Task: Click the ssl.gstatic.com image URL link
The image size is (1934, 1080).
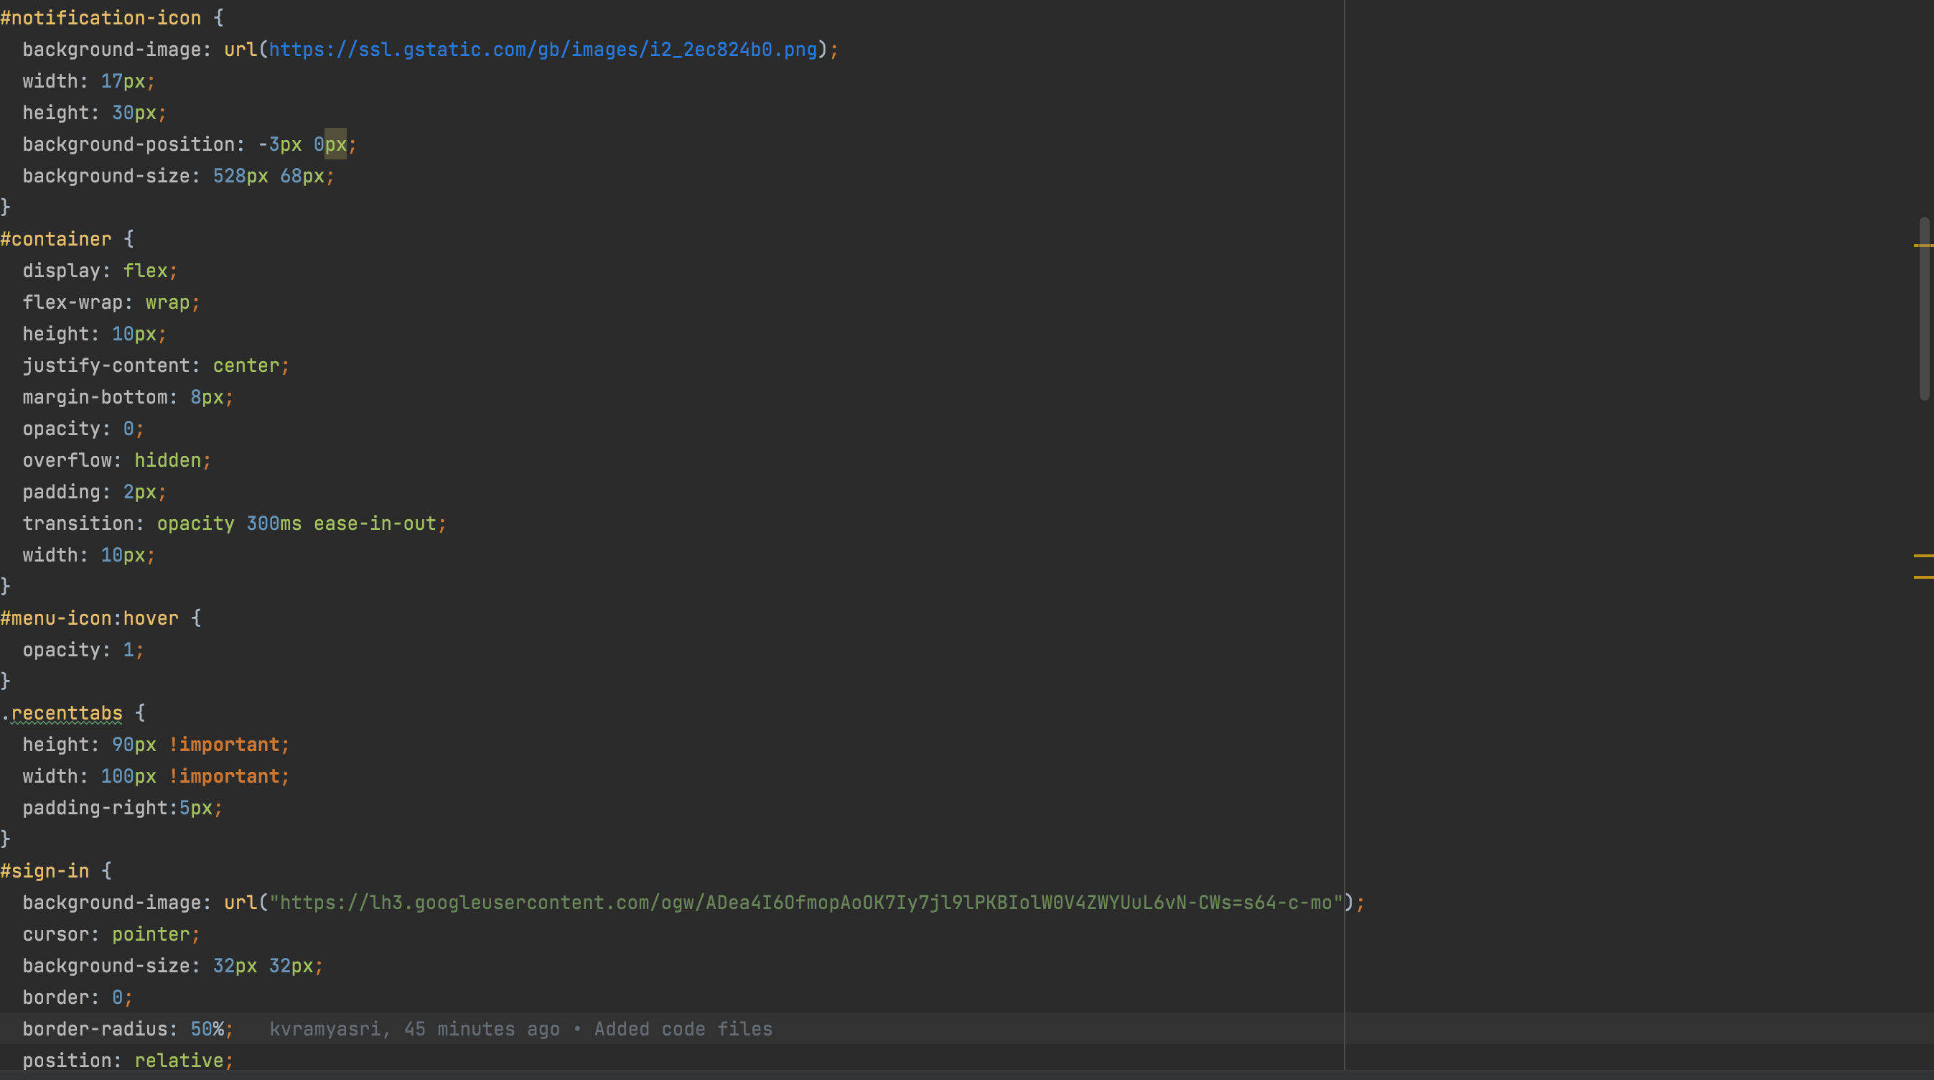Action: coord(542,50)
